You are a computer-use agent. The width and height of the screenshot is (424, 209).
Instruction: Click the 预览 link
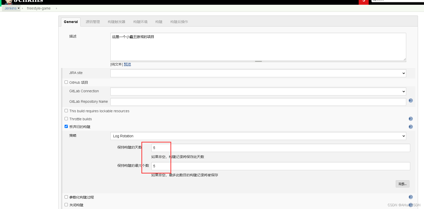(x=127, y=64)
